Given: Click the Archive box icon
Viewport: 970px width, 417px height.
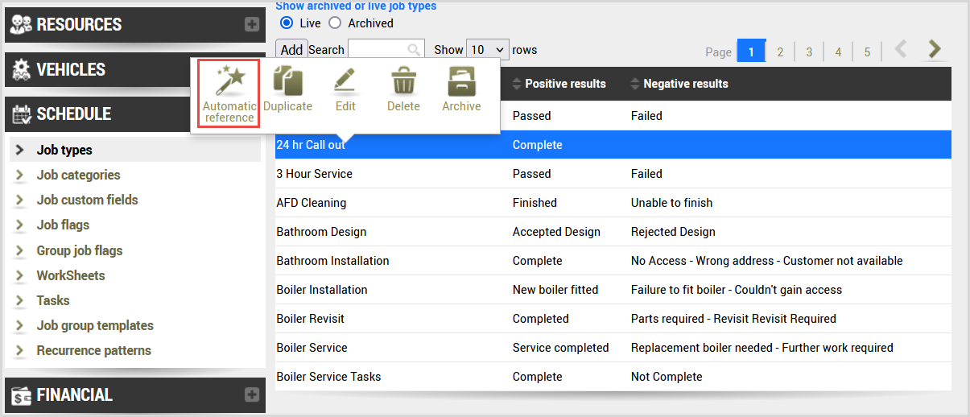Looking at the screenshot, I should tap(461, 81).
